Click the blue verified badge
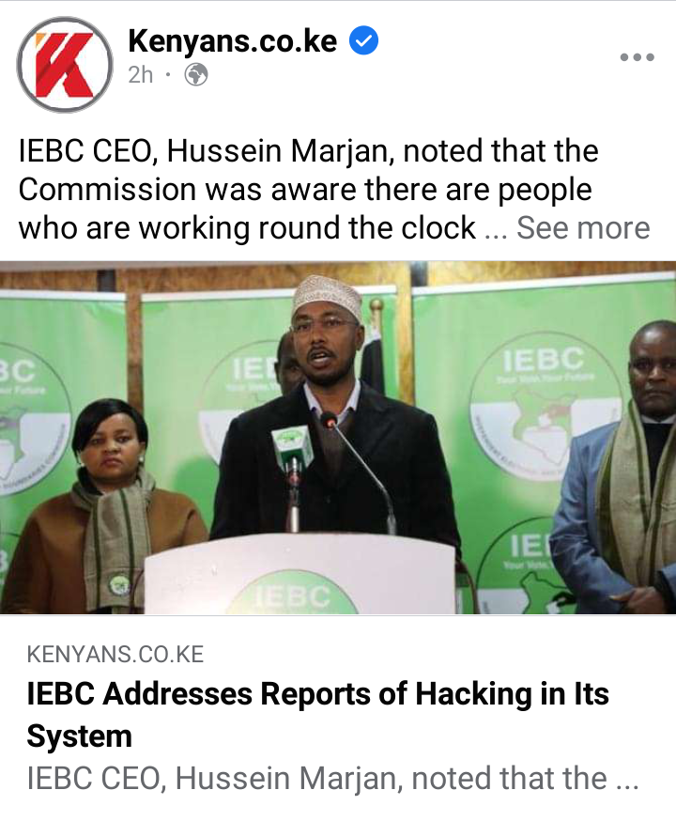Screen dimensions: 676x821 pos(363,40)
